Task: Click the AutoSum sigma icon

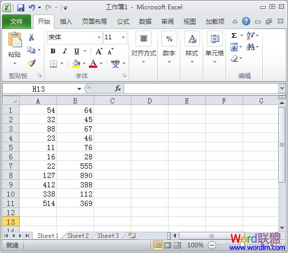Action: pyautogui.click(x=234, y=35)
